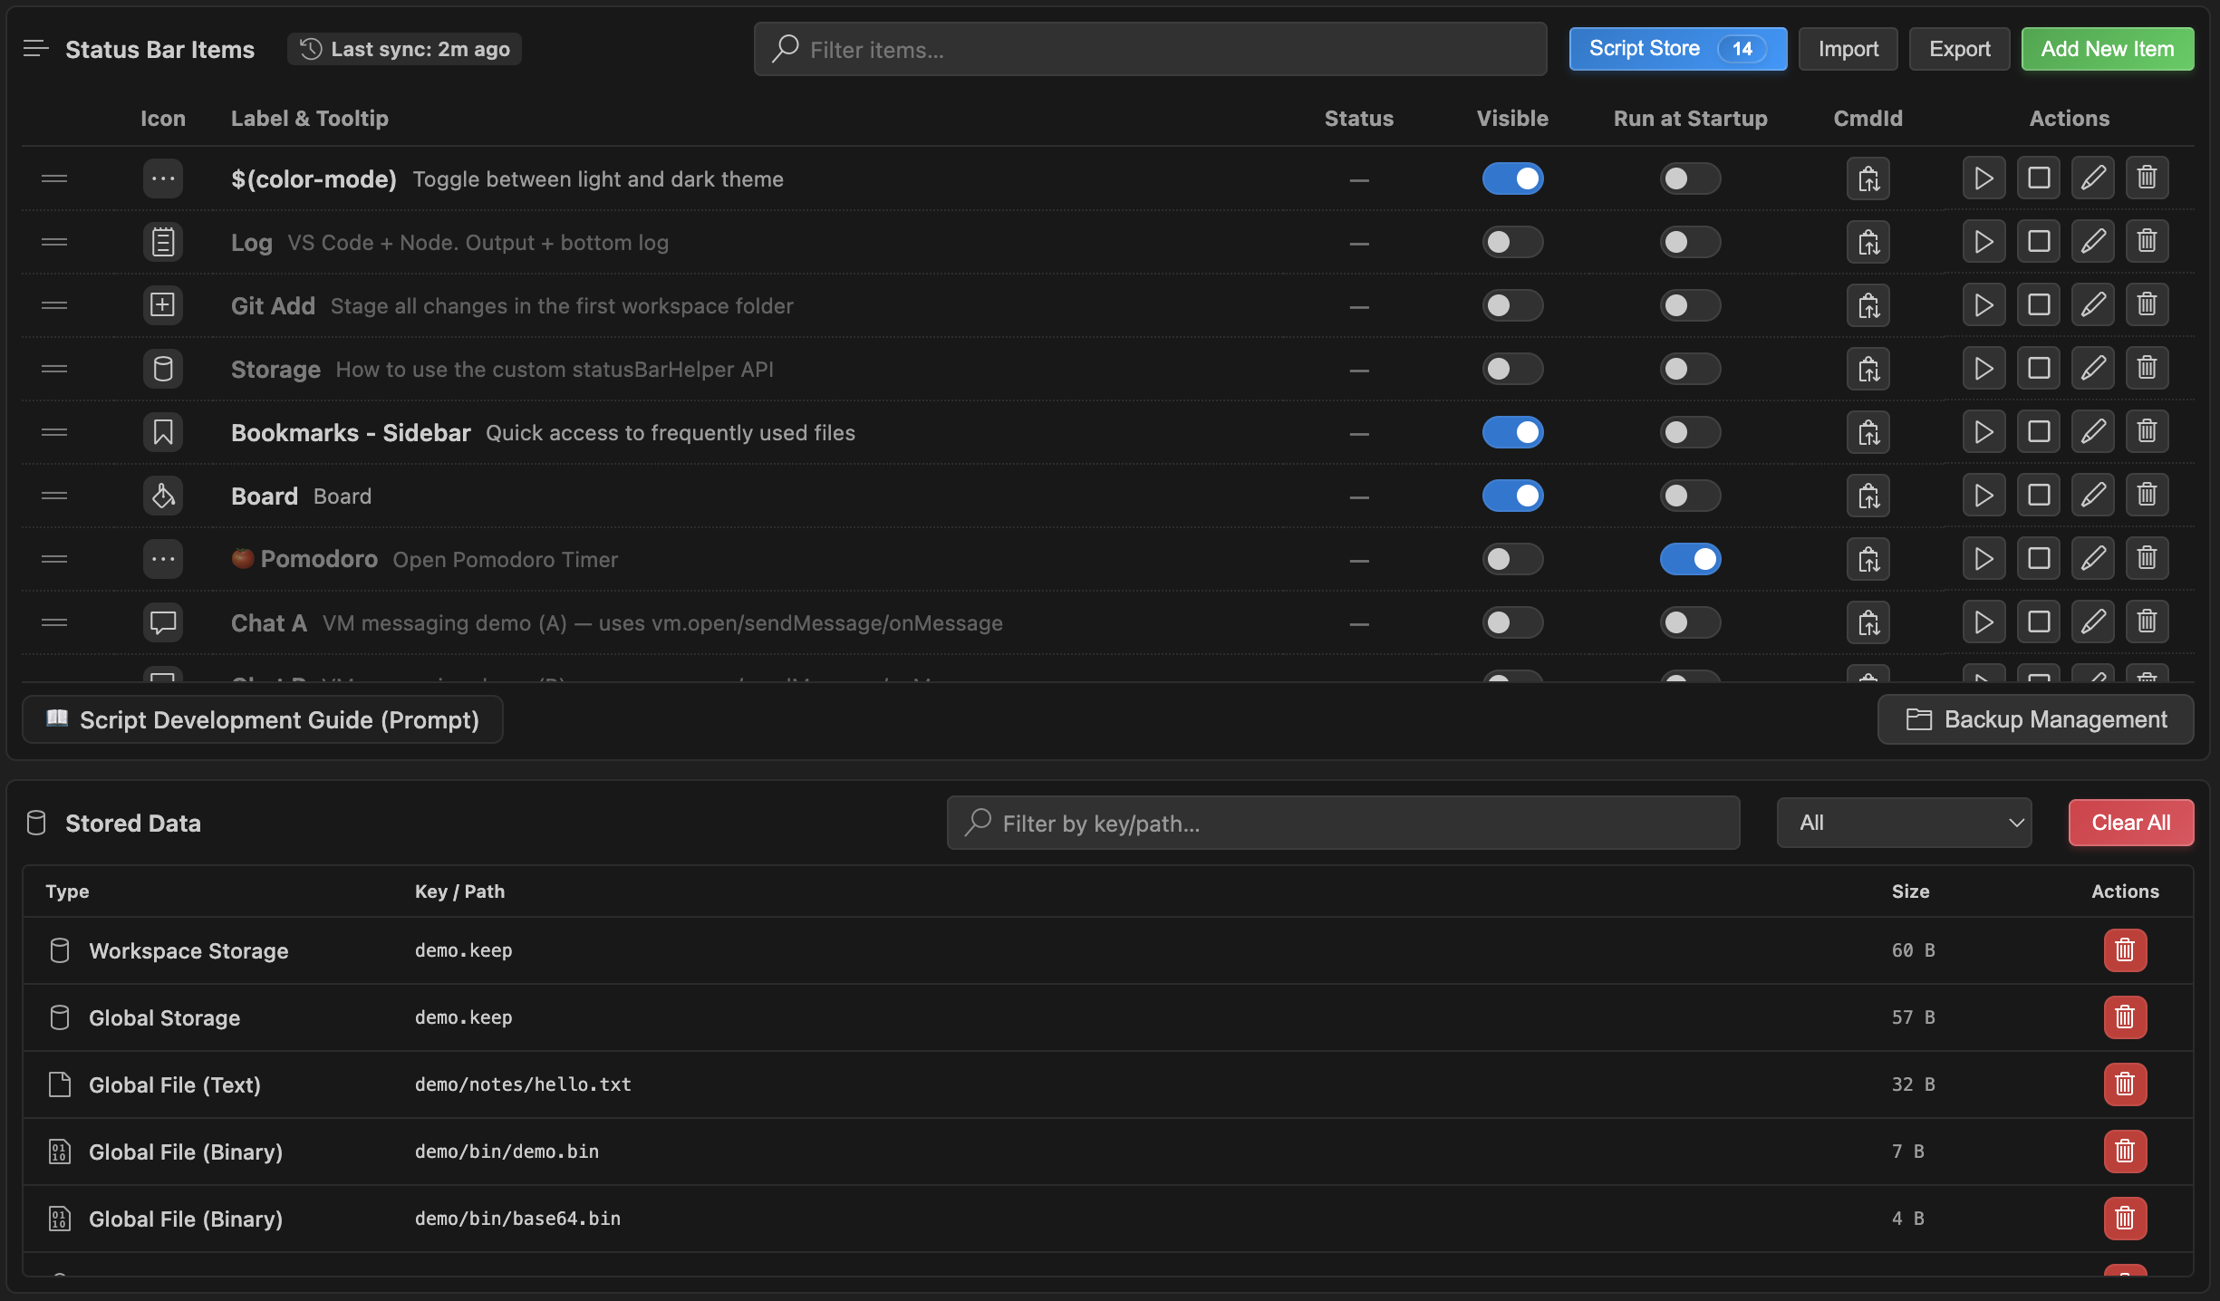2220x1301 pixels.
Task: Click the hamburger menu beside Status Bar Items
Action: pos(35,49)
